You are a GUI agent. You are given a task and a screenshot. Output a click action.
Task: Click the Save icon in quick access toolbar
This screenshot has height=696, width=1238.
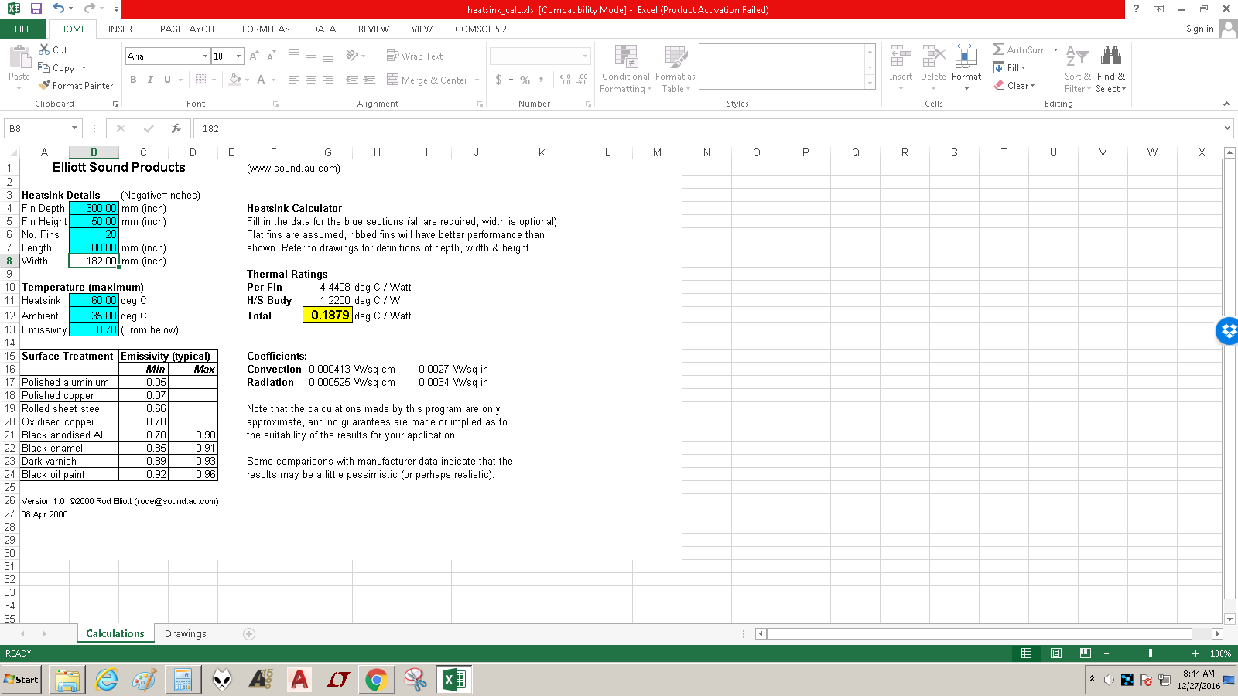(36, 9)
